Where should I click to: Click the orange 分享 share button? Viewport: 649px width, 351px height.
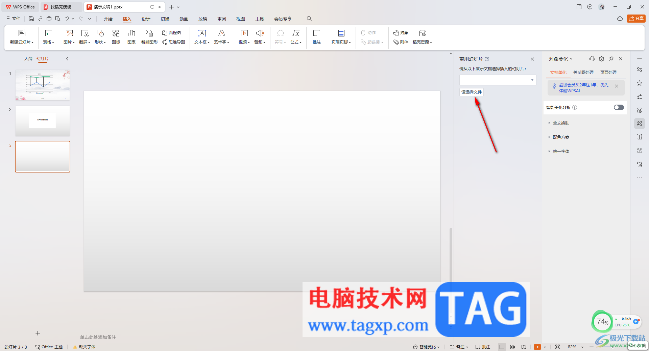pos(636,19)
